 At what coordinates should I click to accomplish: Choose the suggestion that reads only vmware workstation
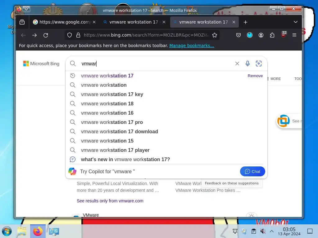[166, 85]
